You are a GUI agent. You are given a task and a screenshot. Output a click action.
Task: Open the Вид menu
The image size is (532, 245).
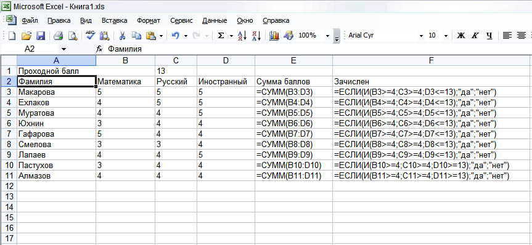click(x=86, y=20)
